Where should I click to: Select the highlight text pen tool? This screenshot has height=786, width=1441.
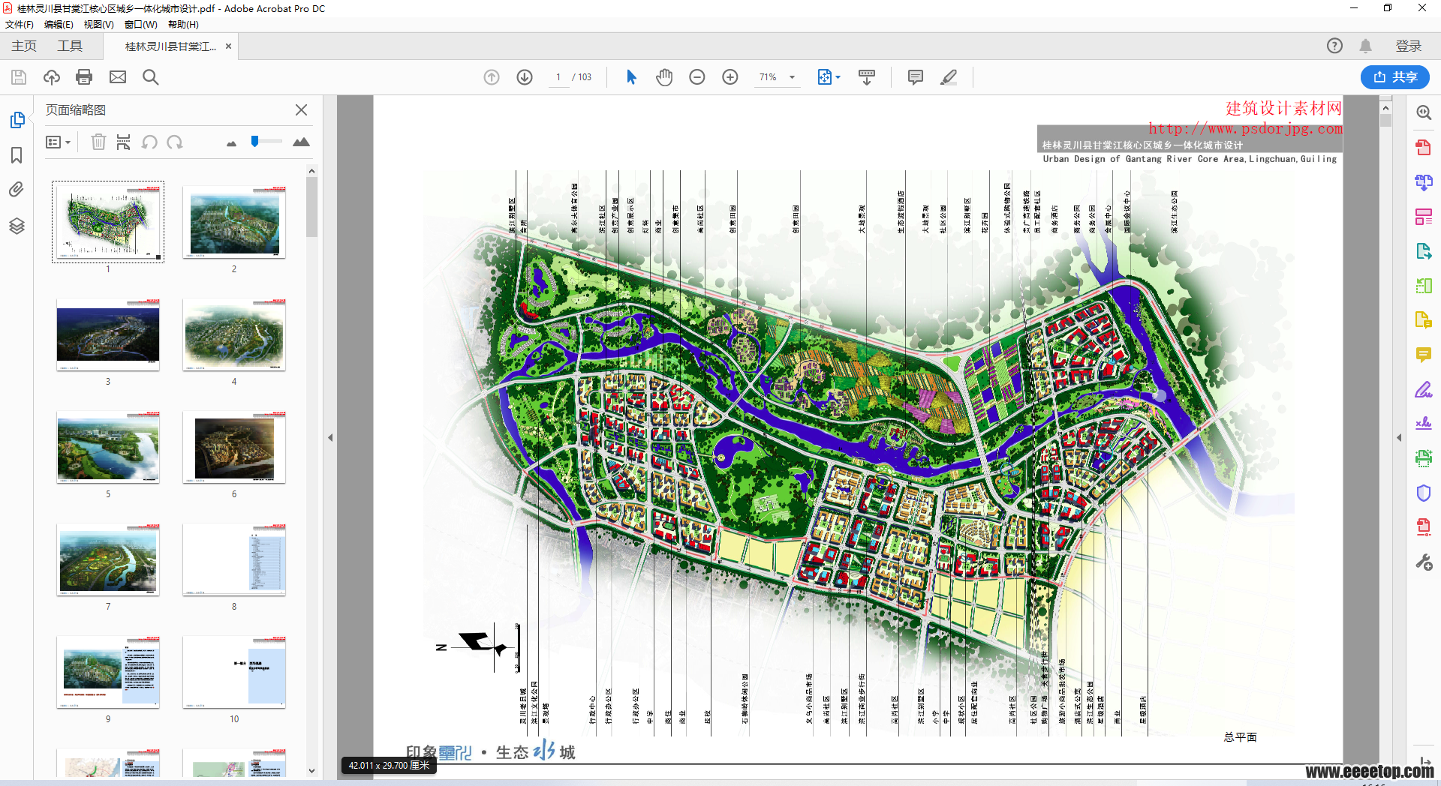pyautogui.click(x=949, y=77)
